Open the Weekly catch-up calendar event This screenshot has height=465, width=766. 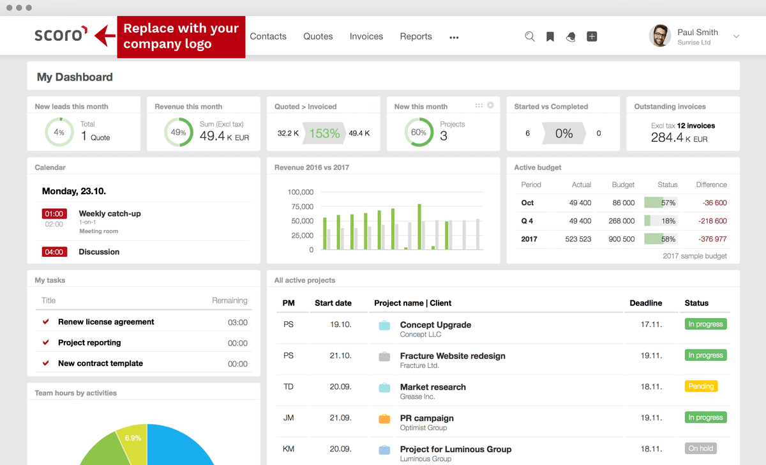(110, 213)
